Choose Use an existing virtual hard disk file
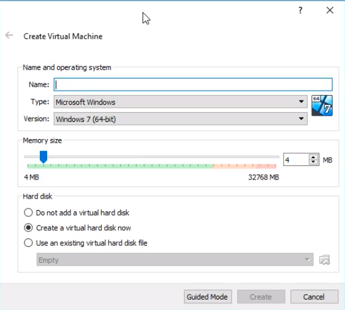 (x=85, y=243)
